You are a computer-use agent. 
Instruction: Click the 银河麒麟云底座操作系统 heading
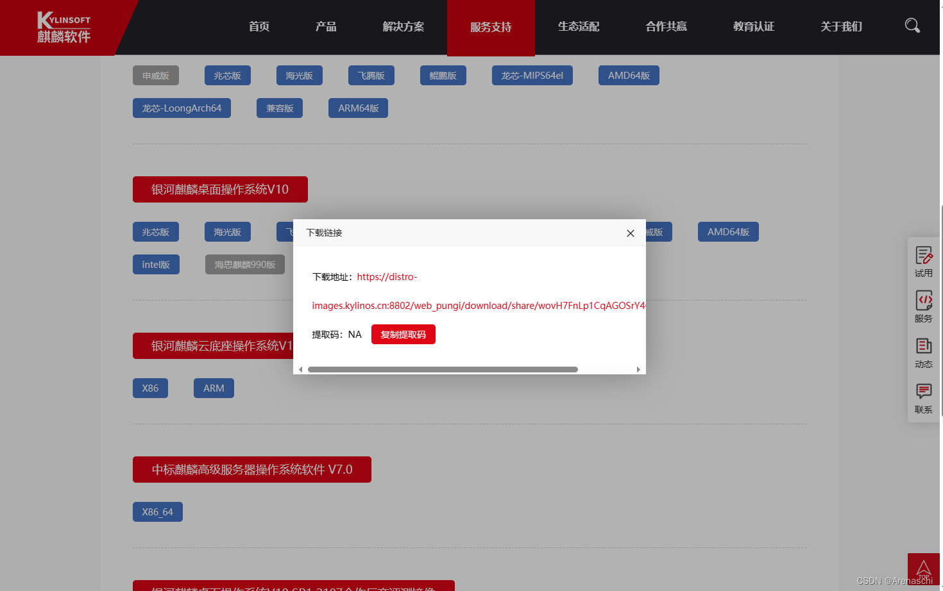click(213, 346)
